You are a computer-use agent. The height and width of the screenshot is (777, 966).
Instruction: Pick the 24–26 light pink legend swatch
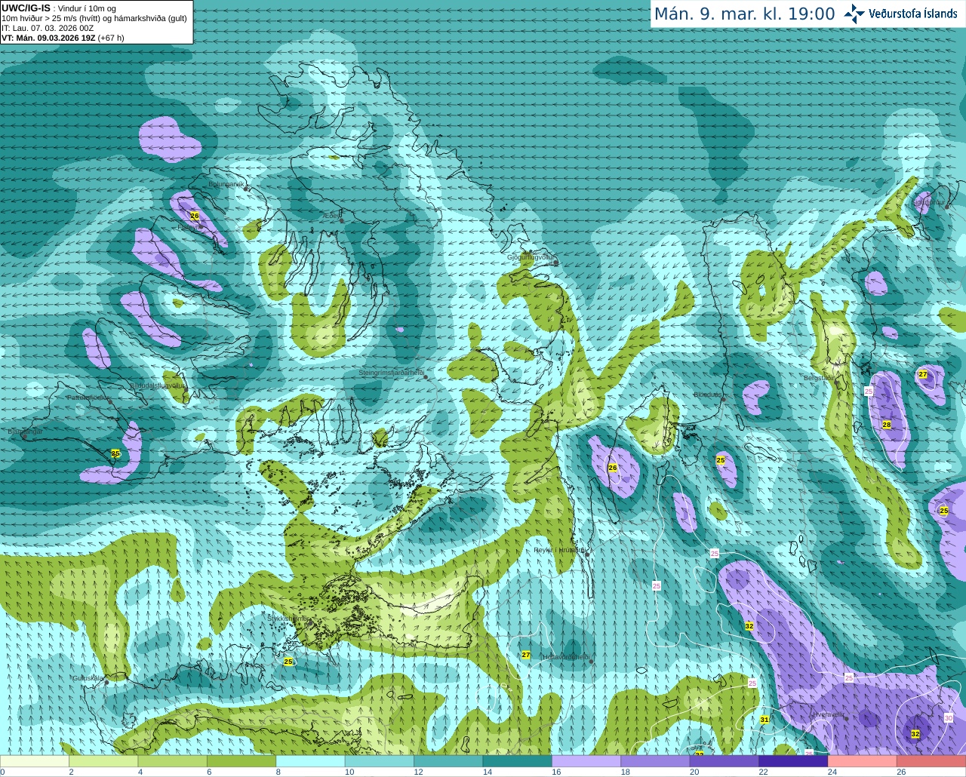(863, 761)
